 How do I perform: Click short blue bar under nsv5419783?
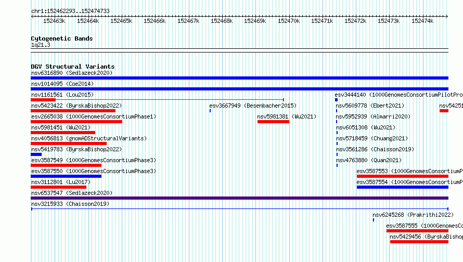36,154
